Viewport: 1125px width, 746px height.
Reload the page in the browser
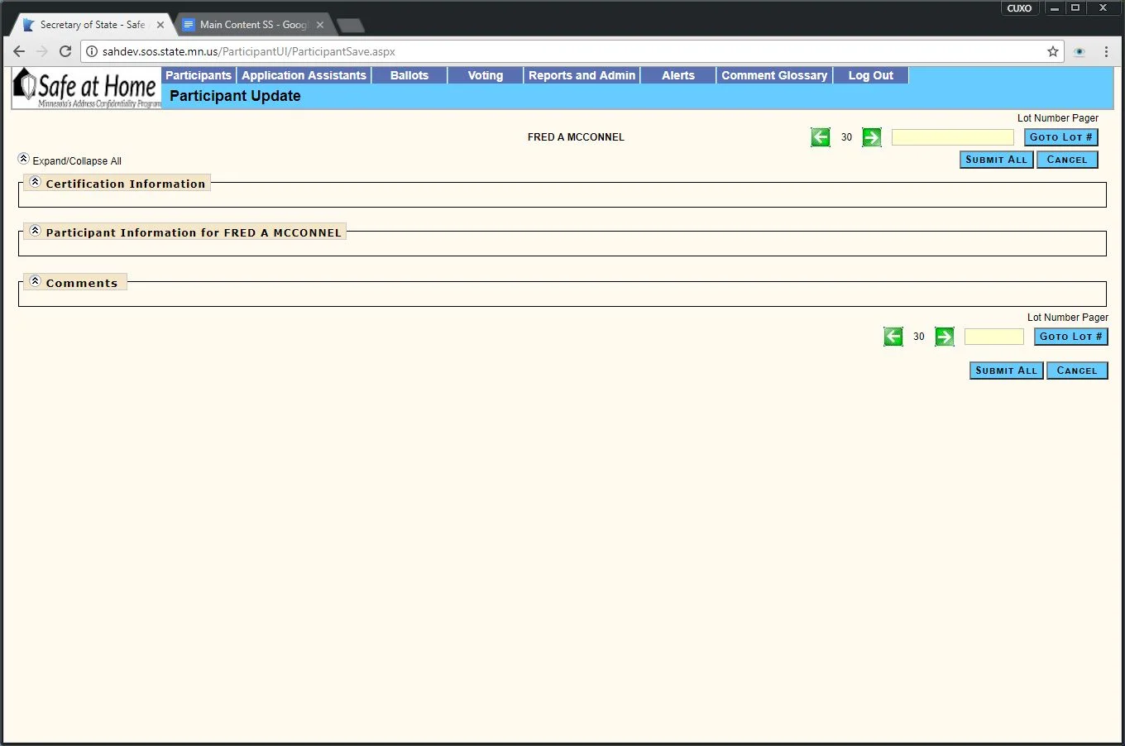[x=65, y=51]
